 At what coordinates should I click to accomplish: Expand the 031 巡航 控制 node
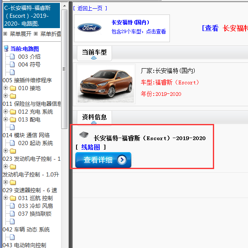(x=5, y=198)
